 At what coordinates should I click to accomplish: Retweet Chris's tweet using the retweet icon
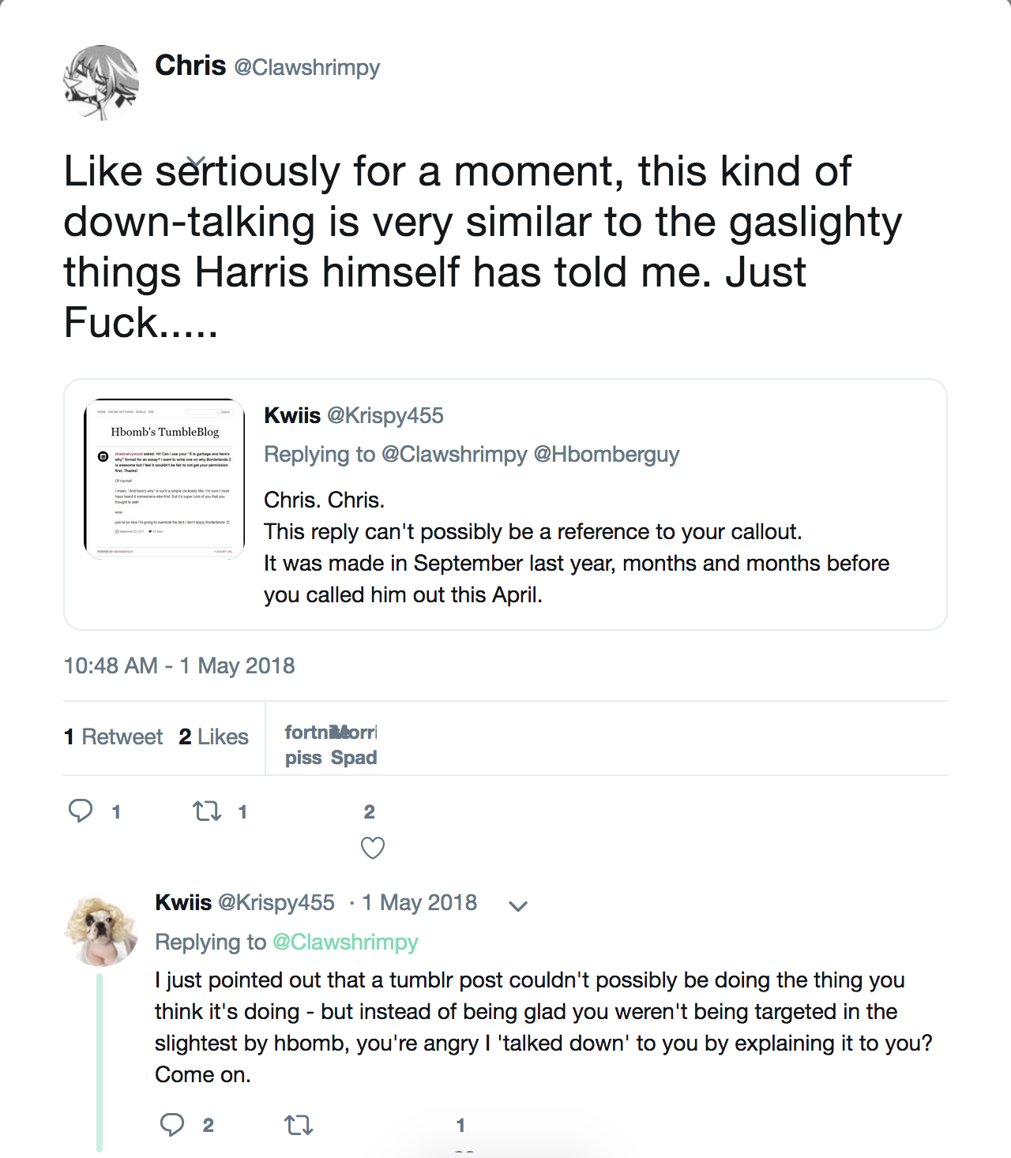(207, 811)
